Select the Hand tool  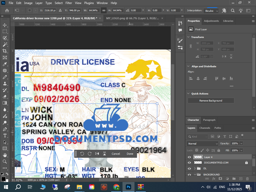(5, 155)
